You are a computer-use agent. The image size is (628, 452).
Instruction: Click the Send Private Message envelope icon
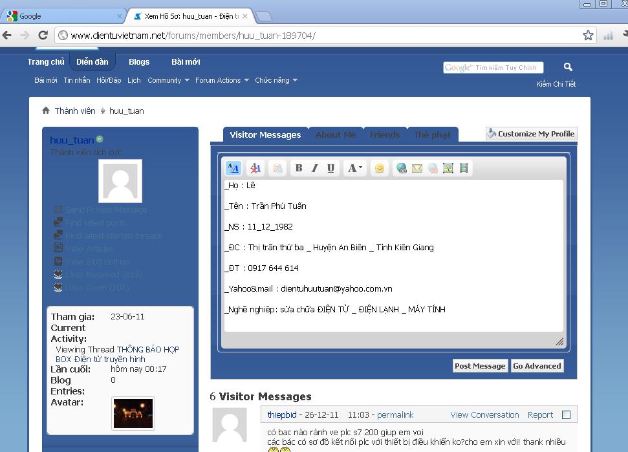[58, 210]
